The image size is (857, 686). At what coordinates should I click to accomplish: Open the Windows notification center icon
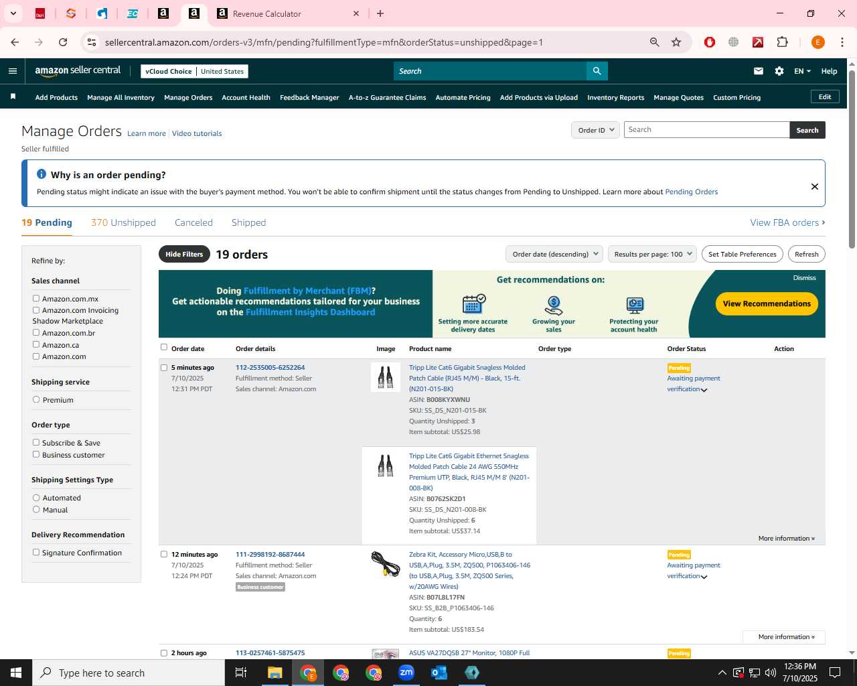pyautogui.click(x=835, y=673)
